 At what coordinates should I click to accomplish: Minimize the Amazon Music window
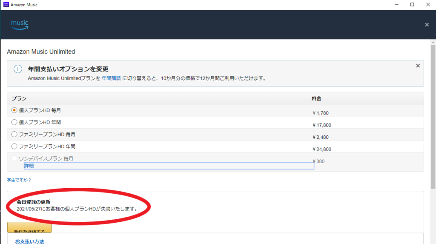pos(397,5)
